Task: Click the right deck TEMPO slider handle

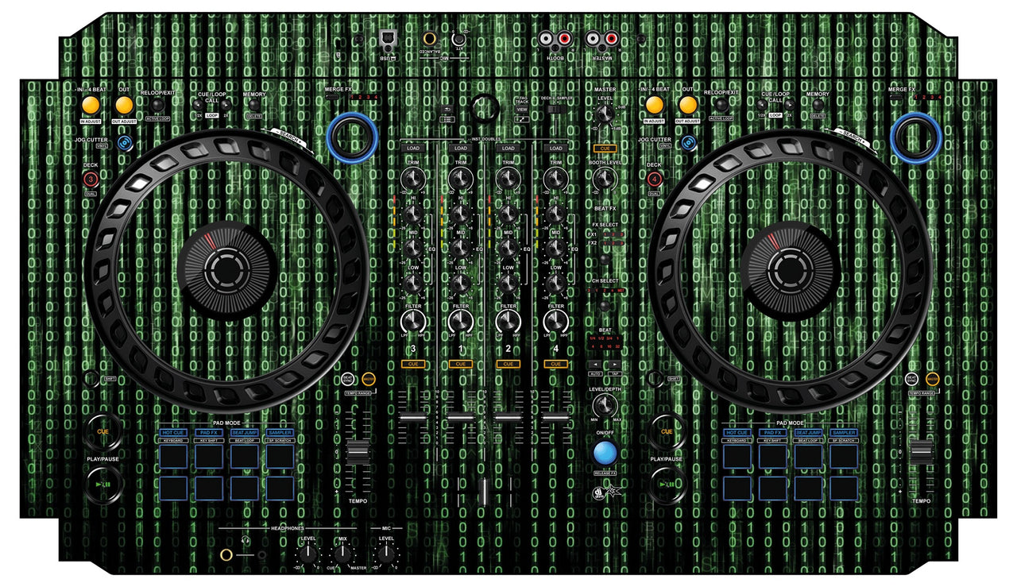Action: (922, 451)
